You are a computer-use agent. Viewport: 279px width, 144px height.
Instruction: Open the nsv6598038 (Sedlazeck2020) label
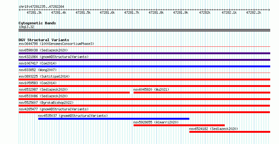pyautogui.click(x=43, y=50)
